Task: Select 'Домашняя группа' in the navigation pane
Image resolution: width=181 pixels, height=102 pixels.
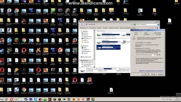Action: coord(86,57)
